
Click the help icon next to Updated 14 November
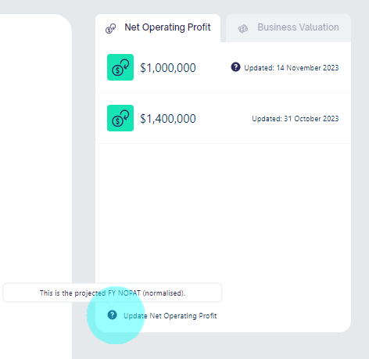(235, 67)
